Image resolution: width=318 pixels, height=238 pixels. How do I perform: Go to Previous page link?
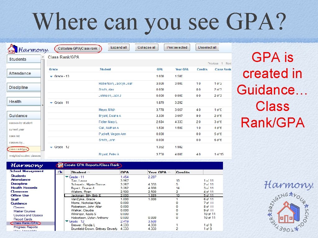point(213,63)
